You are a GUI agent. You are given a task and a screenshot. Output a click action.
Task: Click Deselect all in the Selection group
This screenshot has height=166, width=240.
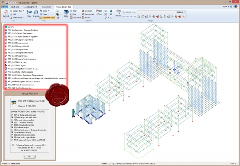[88, 14]
